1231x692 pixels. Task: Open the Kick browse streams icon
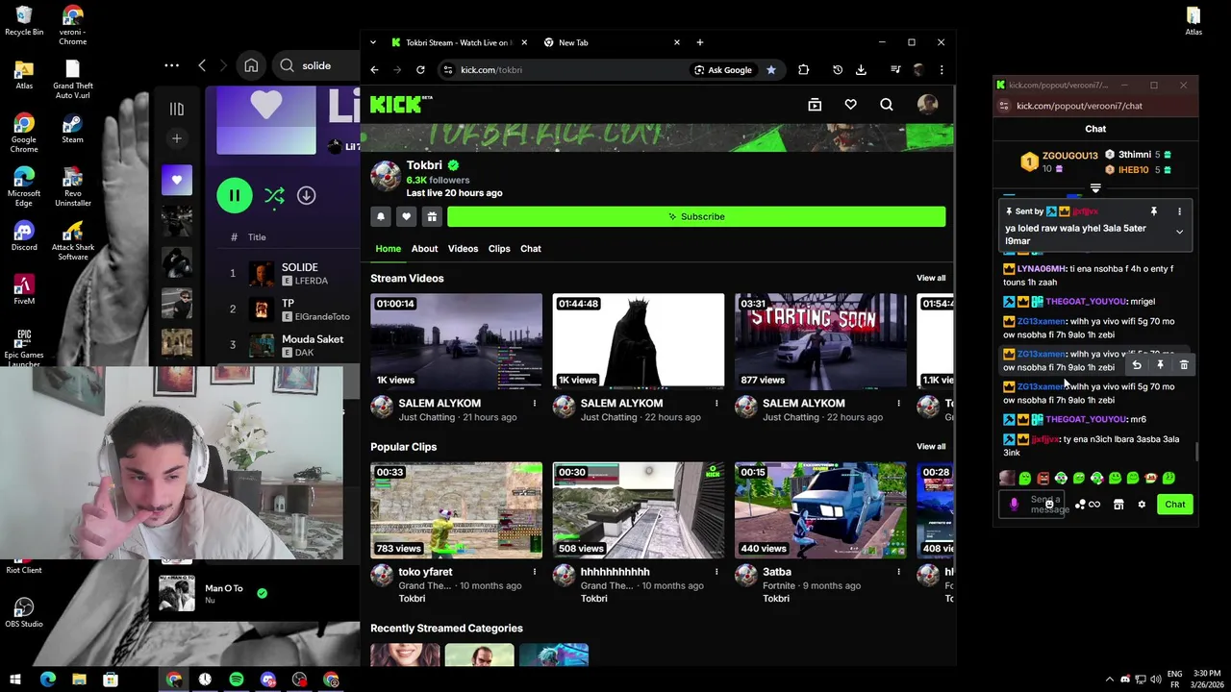click(x=815, y=104)
